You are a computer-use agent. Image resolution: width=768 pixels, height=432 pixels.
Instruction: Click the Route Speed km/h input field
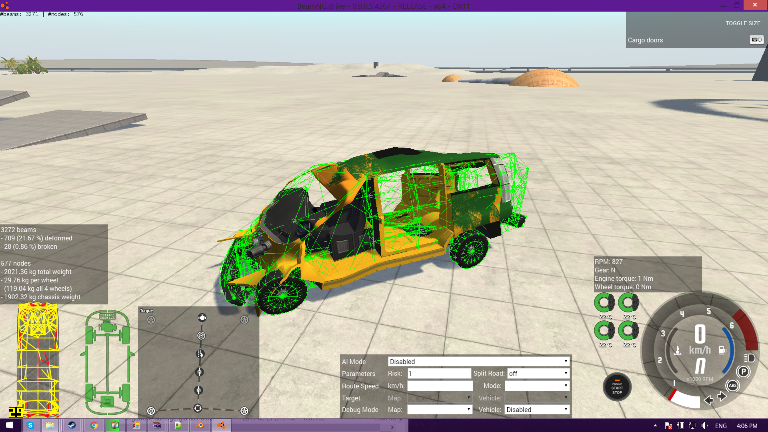440,386
